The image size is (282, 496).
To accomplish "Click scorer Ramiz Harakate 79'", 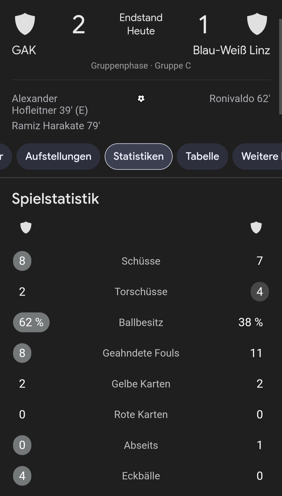I will 56,126.
